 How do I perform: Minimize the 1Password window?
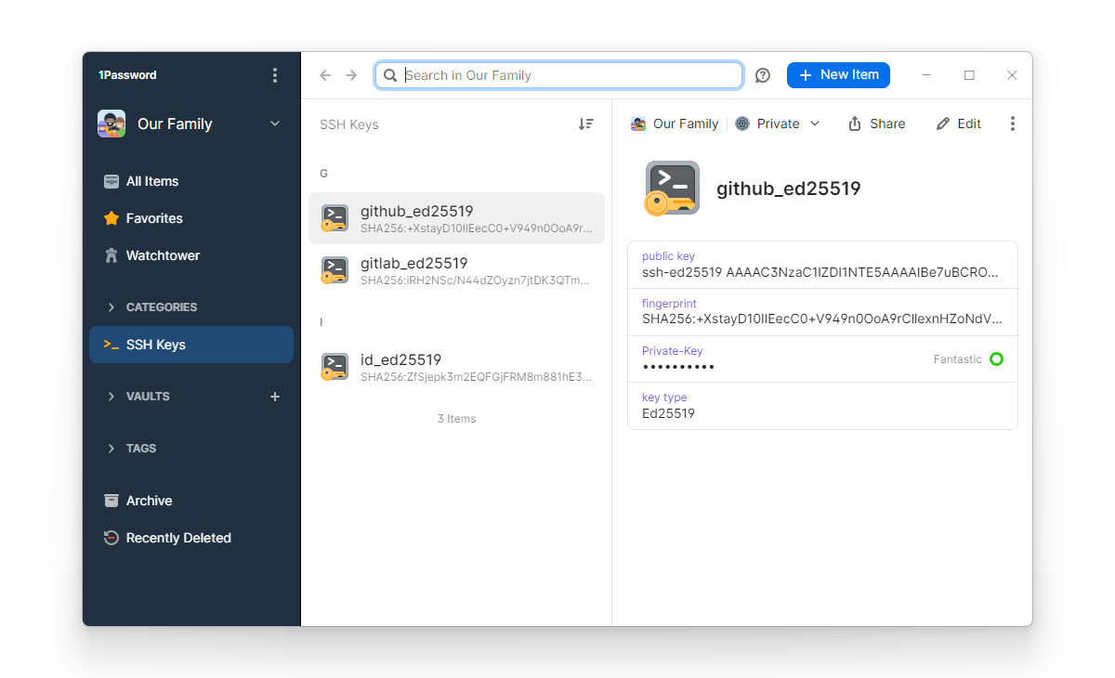pos(926,75)
